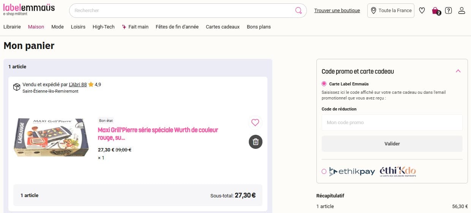Open the shopping basket icon
This screenshot has width=471, height=213.
pyautogui.click(x=436, y=11)
